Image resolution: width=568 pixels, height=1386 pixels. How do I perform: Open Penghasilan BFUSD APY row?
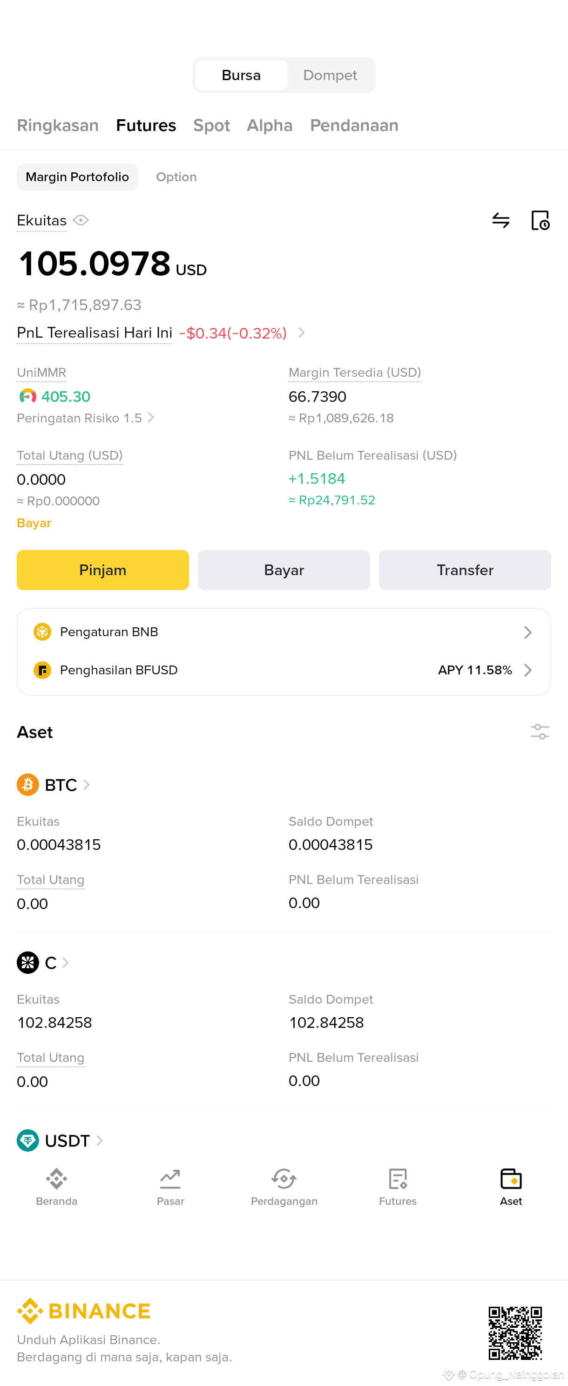[x=284, y=670]
